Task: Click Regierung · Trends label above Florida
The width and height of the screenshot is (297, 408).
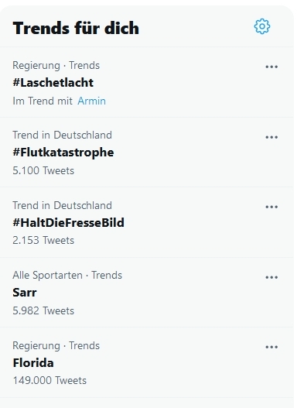Action: pos(56,346)
